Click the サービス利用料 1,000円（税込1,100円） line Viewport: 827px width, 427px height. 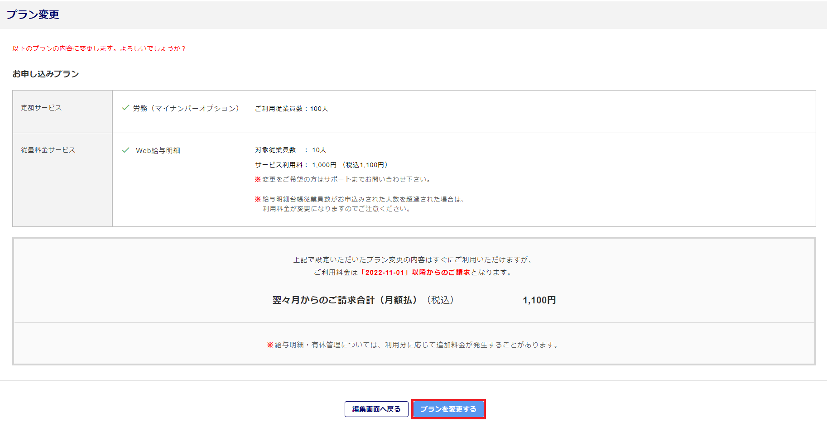(321, 165)
